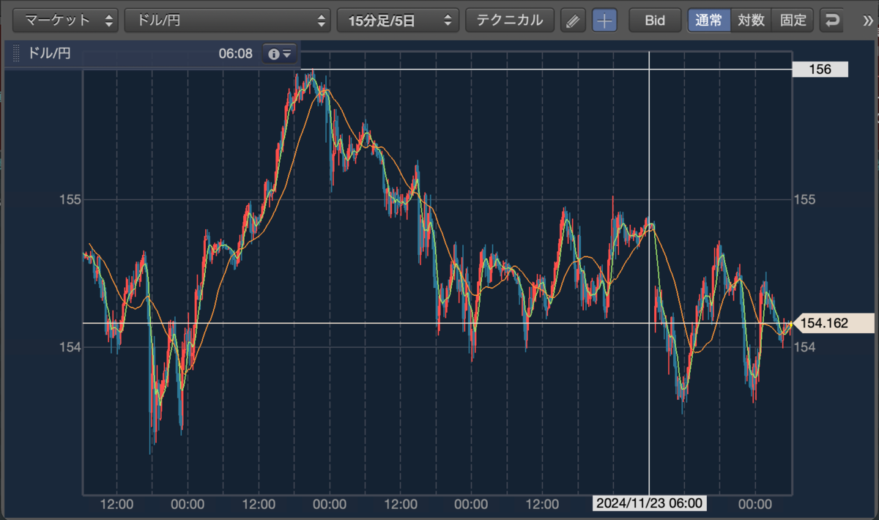Viewport: 879px width, 520px height.
Task: Click the 06:08 time in panel header
Action: (235, 53)
